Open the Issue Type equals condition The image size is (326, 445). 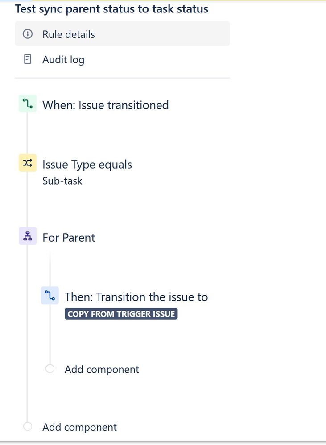[x=87, y=165]
